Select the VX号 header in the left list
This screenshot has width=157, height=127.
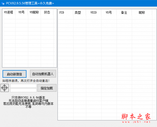click(21, 12)
